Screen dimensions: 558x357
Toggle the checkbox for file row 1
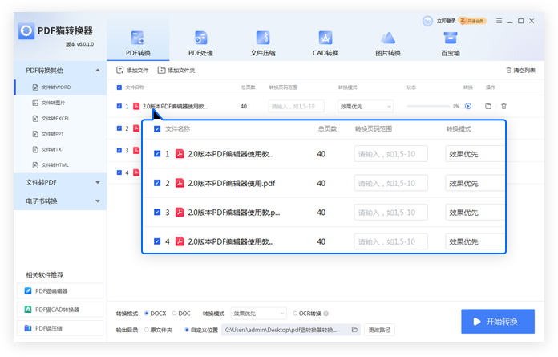119,106
